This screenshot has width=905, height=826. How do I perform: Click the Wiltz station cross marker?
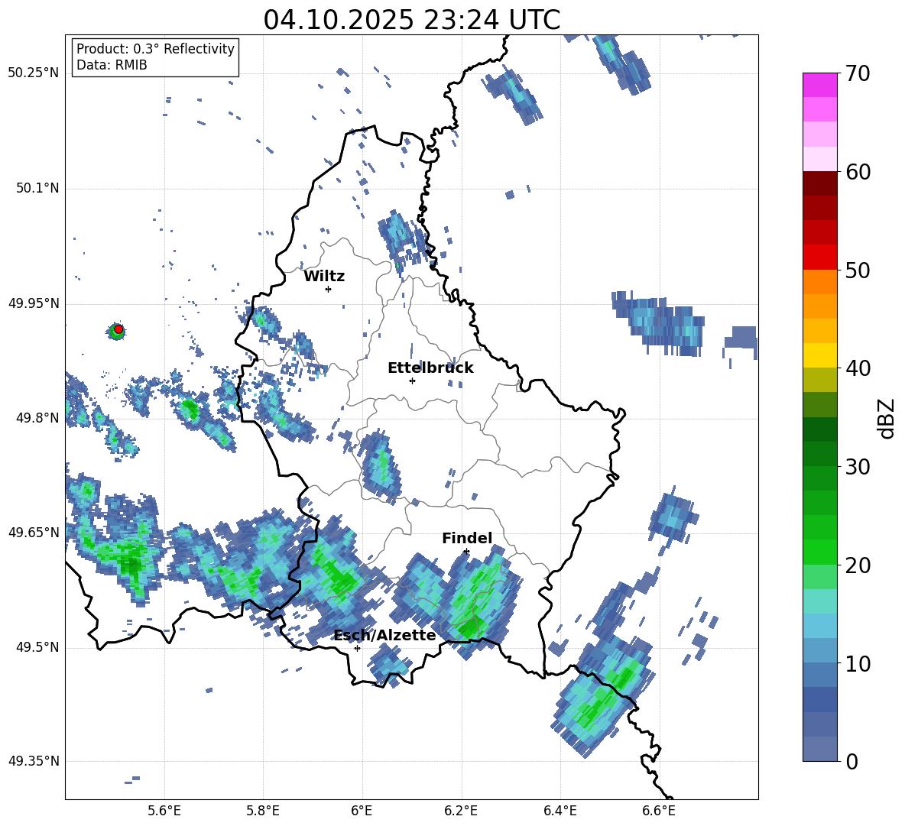(329, 289)
